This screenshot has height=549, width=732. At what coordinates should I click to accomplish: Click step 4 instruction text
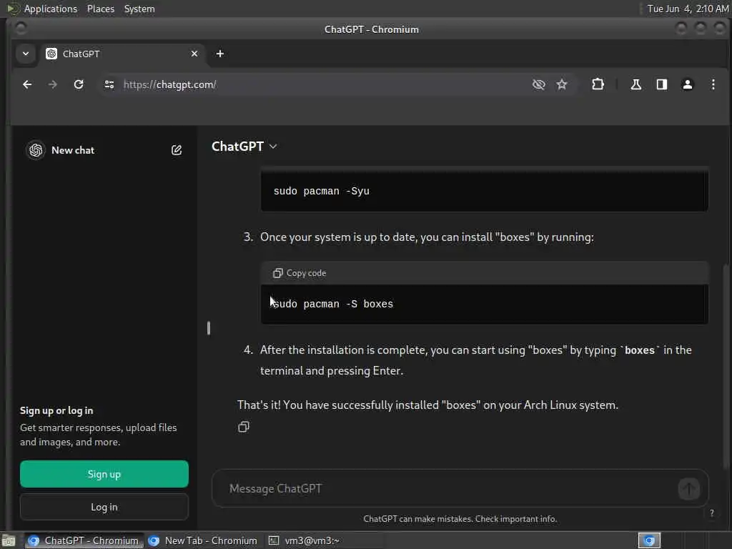point(475,360)
